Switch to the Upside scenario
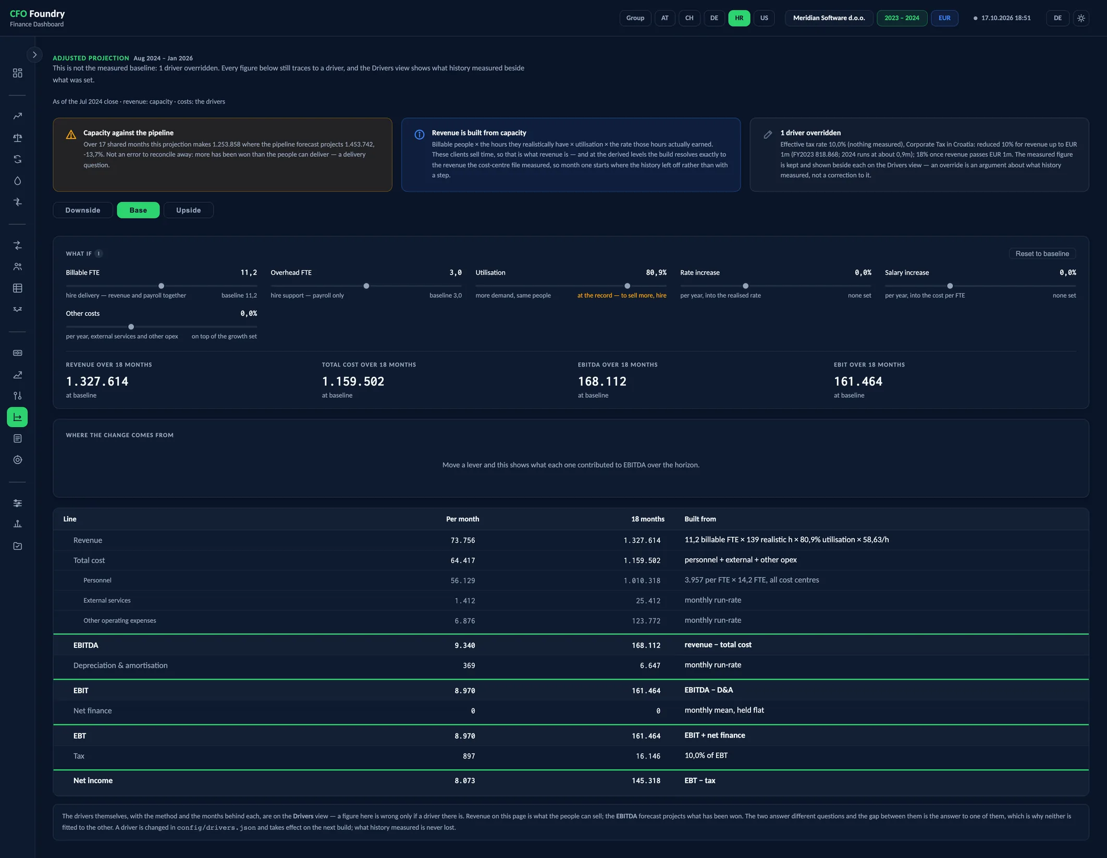The width and height of the screenshot is (1107, 858). [x=188, y=210]
